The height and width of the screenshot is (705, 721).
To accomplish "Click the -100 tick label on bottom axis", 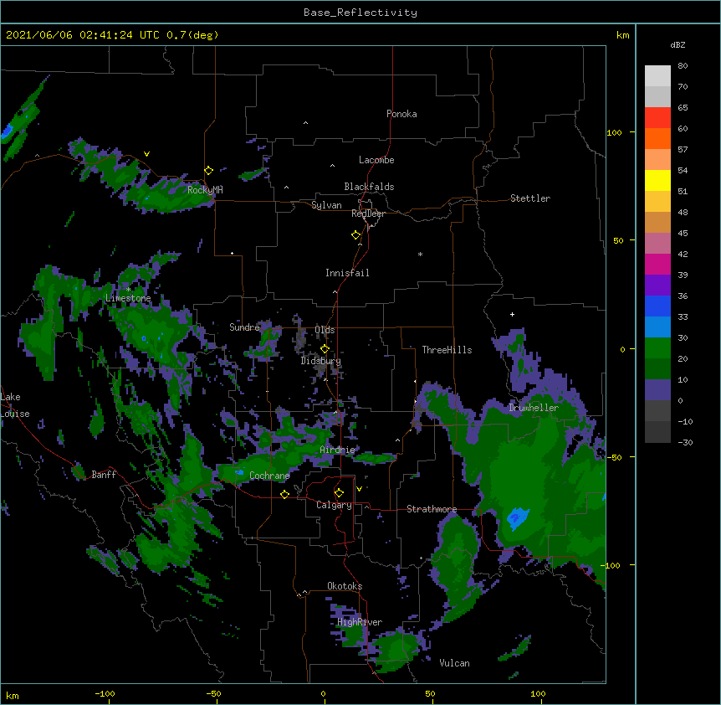I will point(105,693).
